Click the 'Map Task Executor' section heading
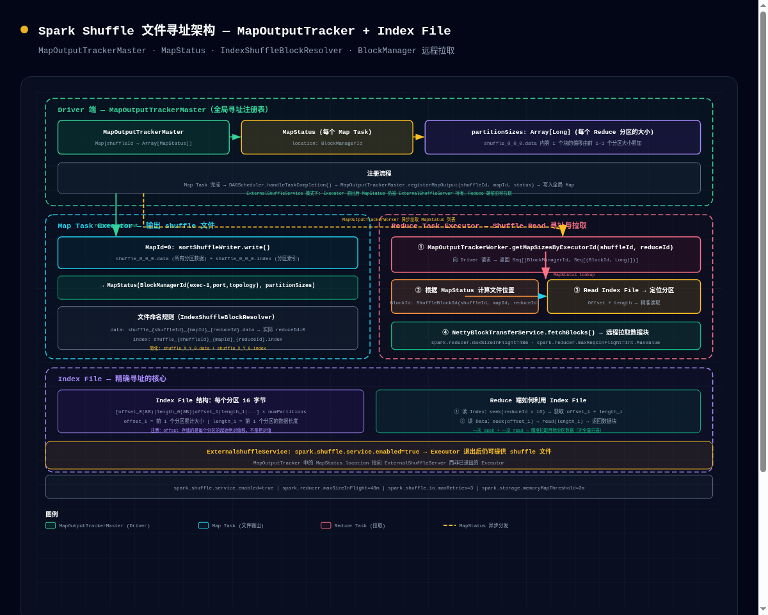768x615 pixels. 136,225
